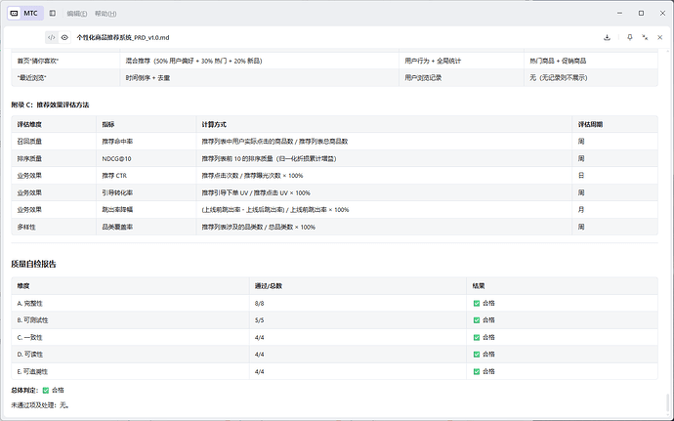Open the 帮助(H) menu
The height and width of the screenshot is (421, 674).
point(105,14)
